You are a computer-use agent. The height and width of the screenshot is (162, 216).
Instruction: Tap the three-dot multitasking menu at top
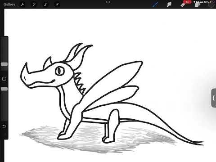tap(108, 2)
